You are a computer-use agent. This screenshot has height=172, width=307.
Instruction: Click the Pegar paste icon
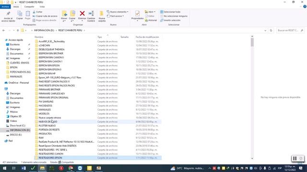coord(28,15)
